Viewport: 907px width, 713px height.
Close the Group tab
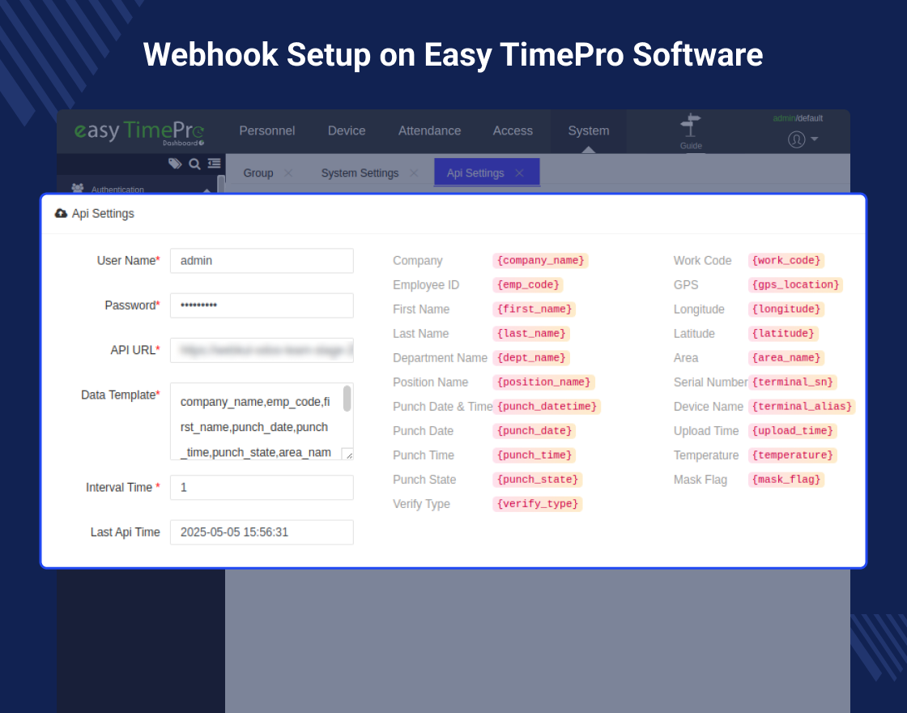pos(288,173)
